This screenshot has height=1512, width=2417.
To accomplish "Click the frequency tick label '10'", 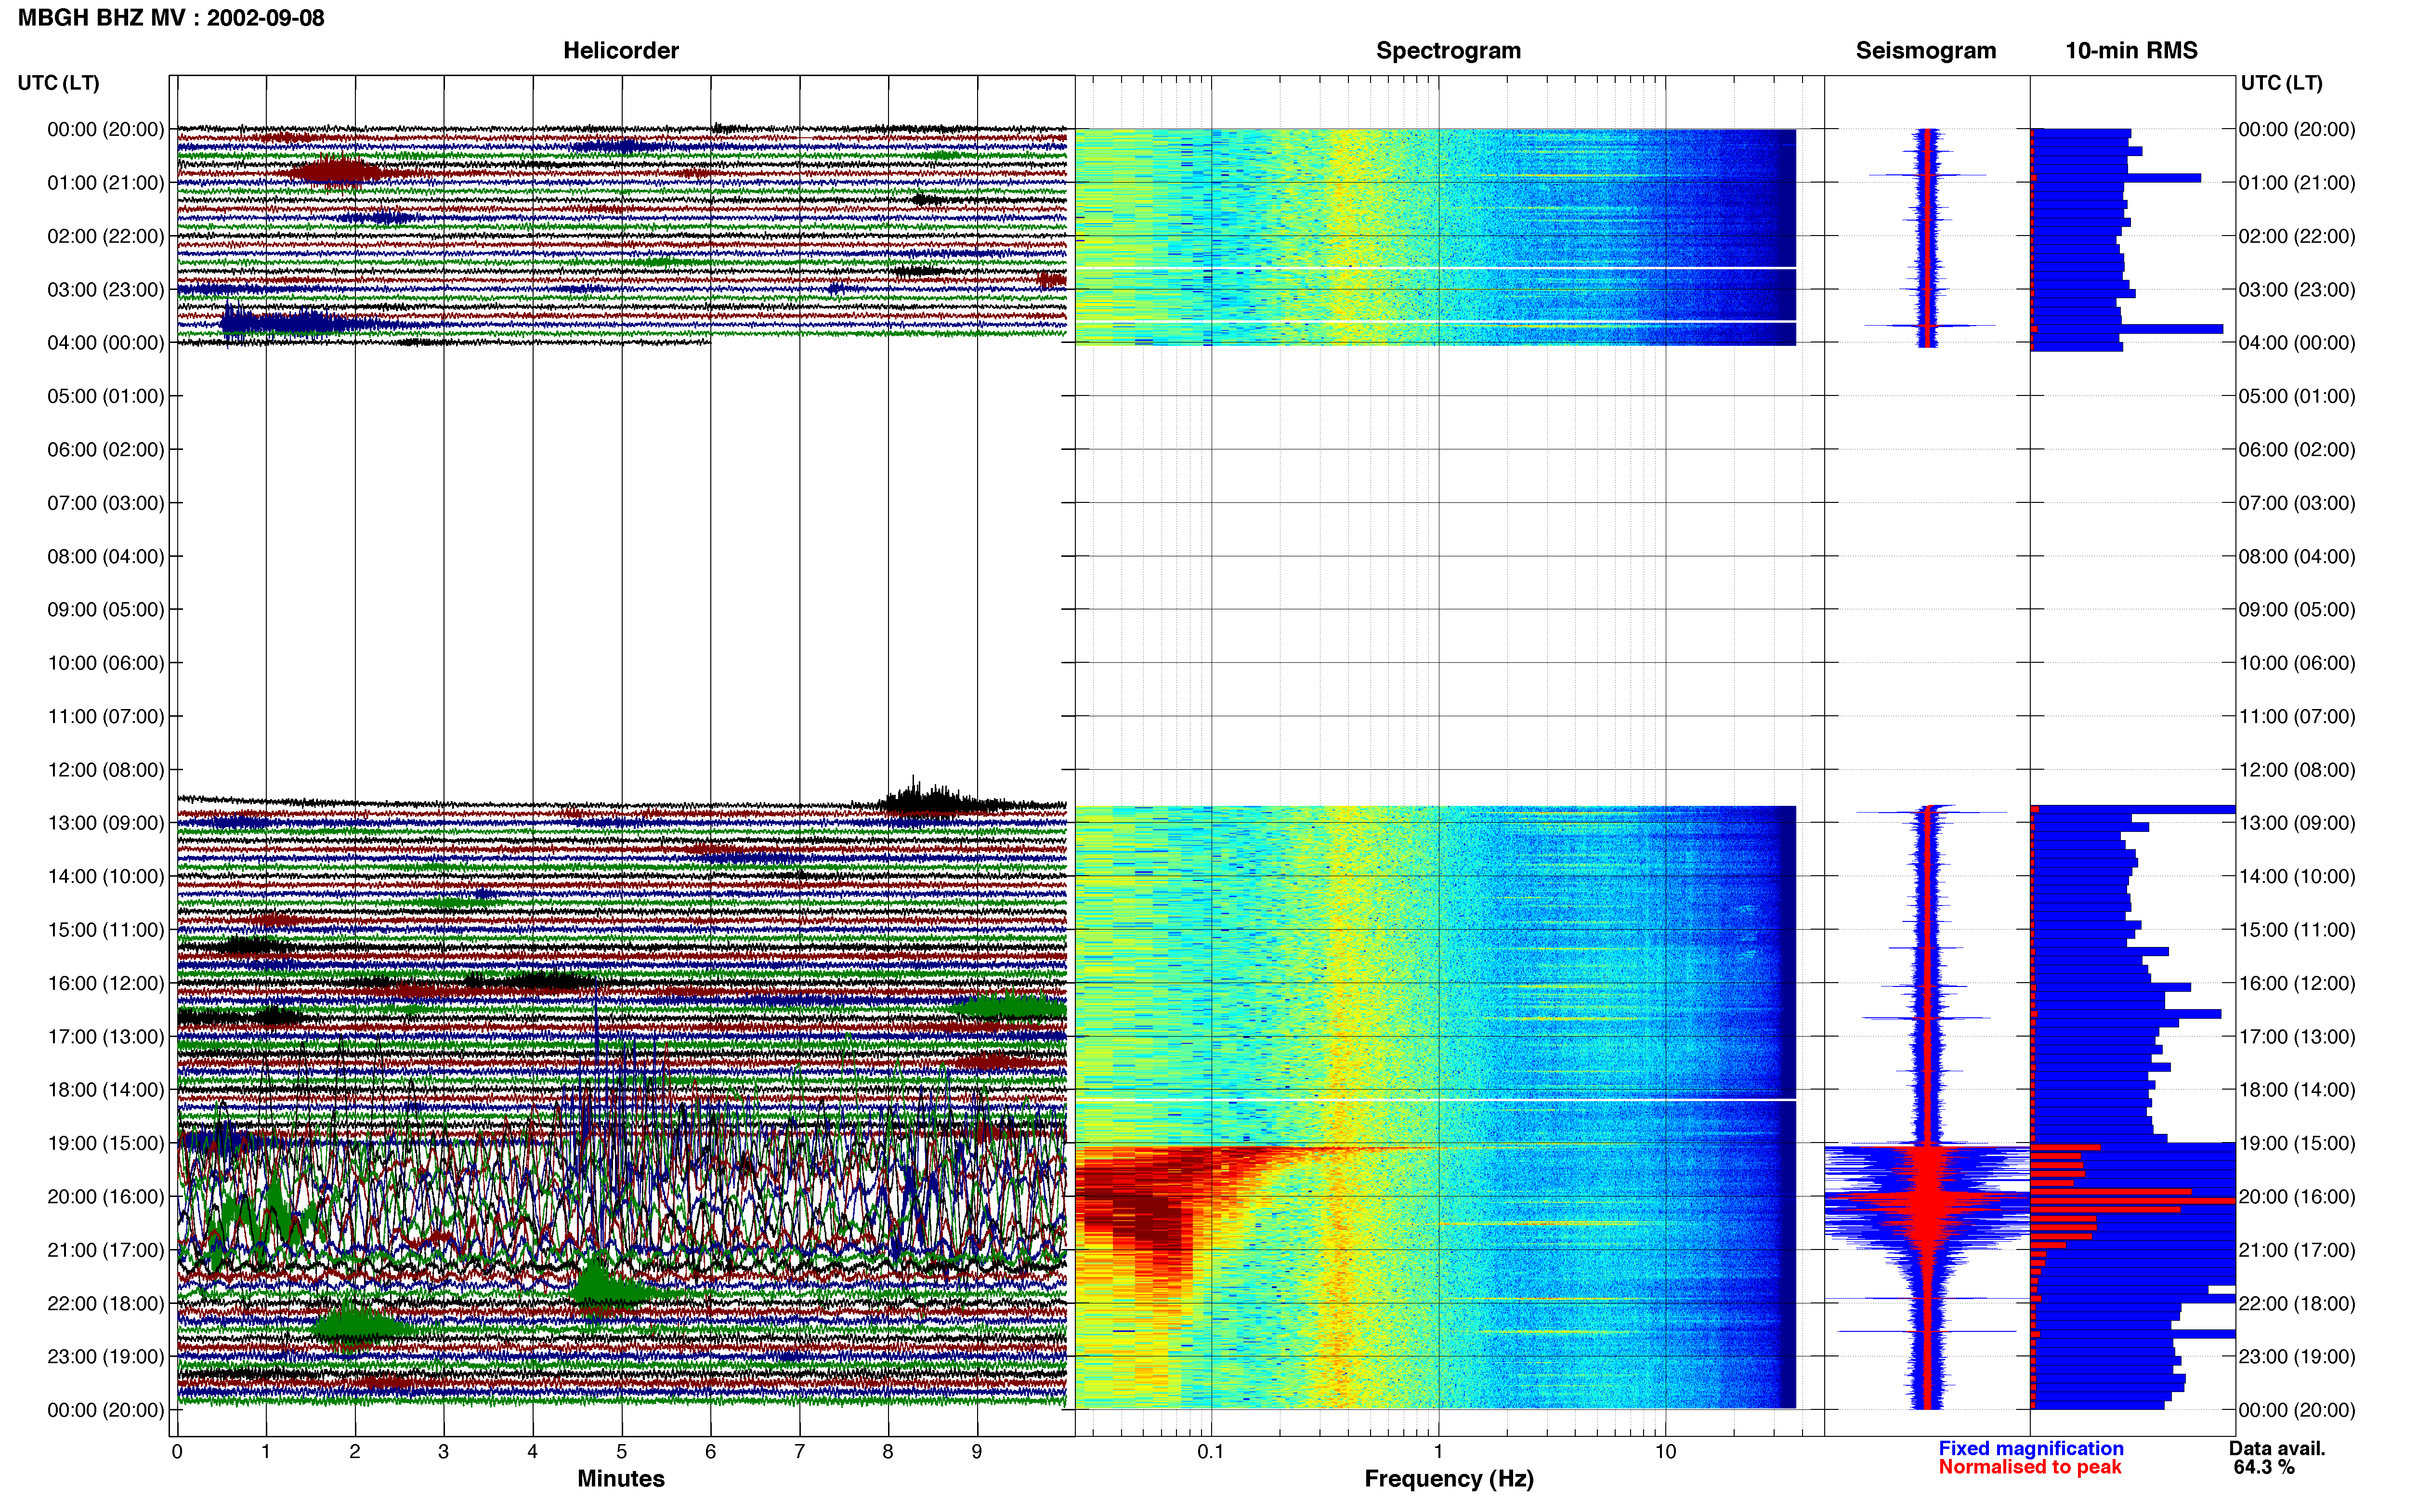I will pyautogui.click(x=1665, y=1451).
